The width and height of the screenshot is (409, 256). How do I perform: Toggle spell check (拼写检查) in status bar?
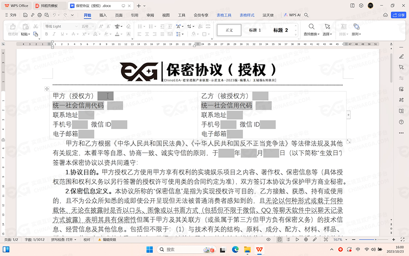63,239
